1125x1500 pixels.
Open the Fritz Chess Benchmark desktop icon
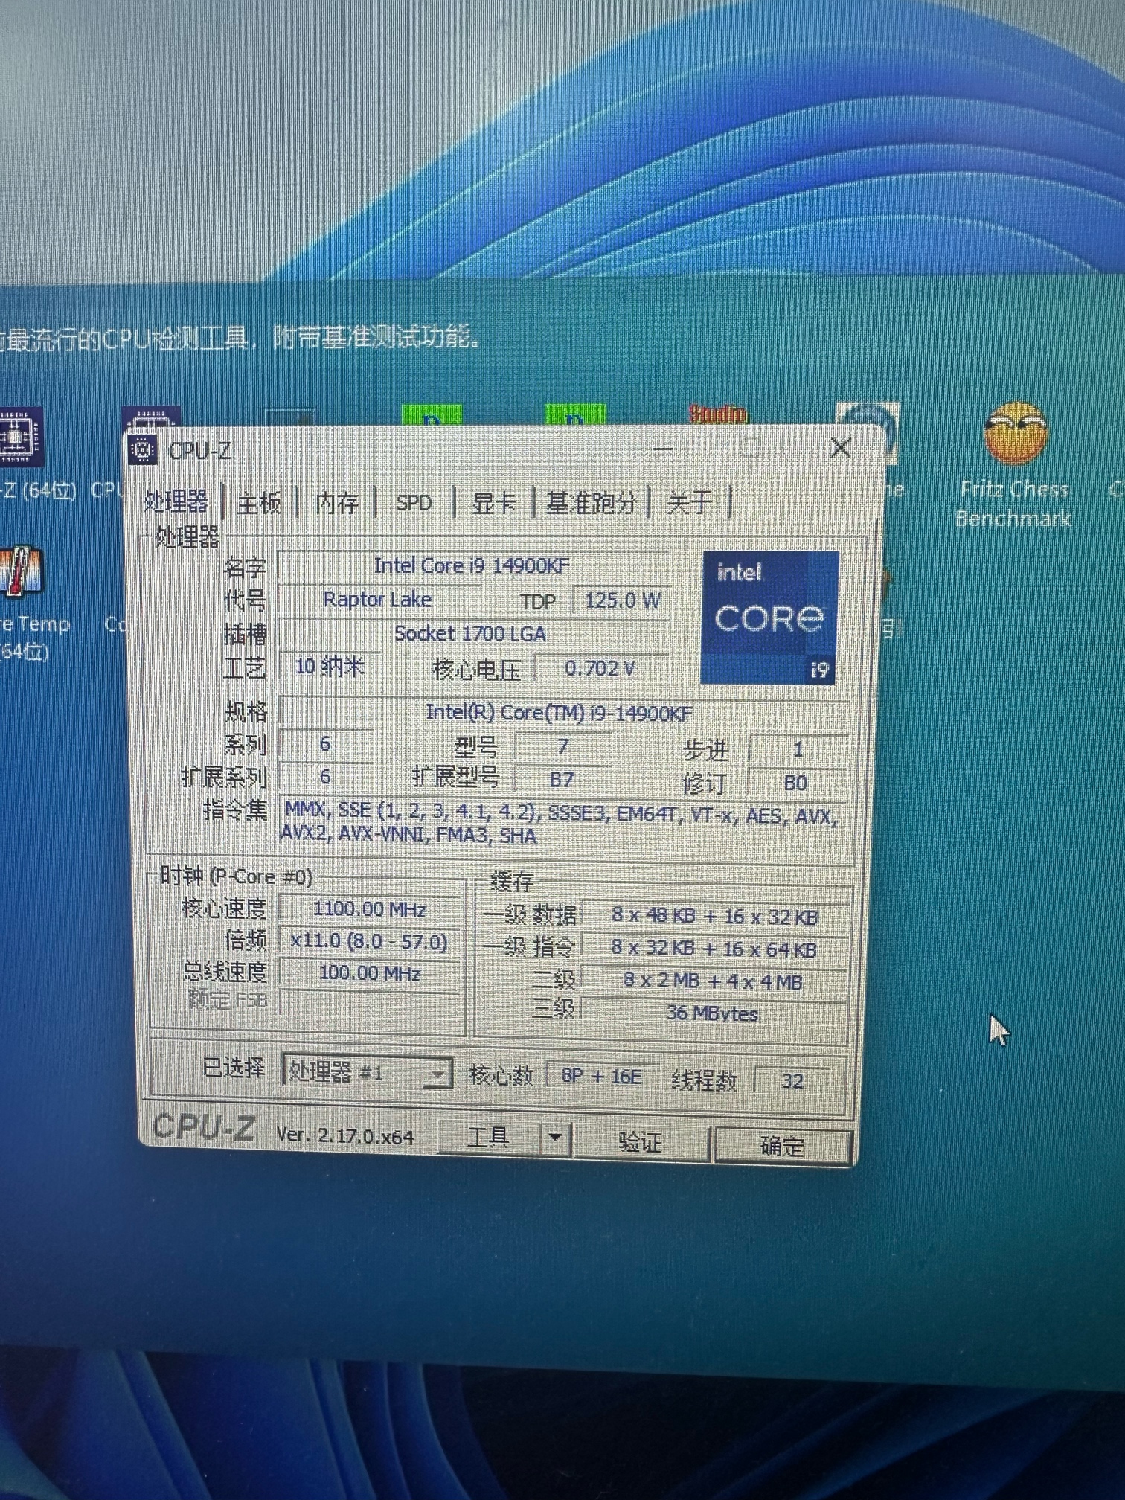(1014, 435)
